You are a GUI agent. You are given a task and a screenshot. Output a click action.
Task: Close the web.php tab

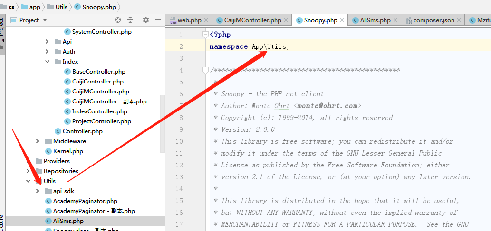click(206, 20)
